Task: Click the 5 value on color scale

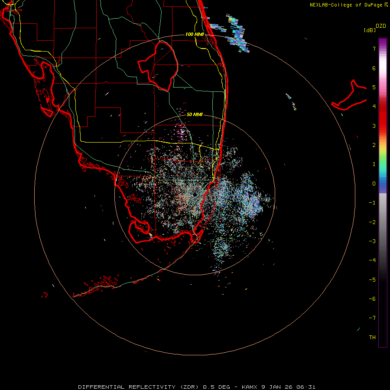Action: coord(374,87)
